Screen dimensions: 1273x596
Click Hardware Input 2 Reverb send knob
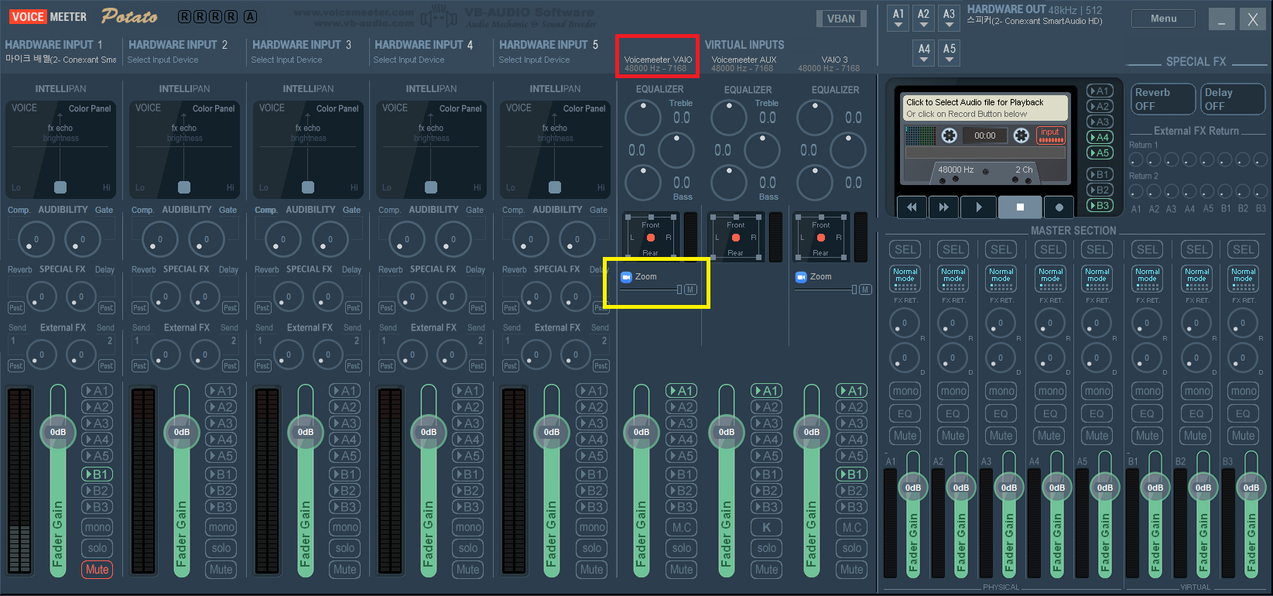click(165, 296)
